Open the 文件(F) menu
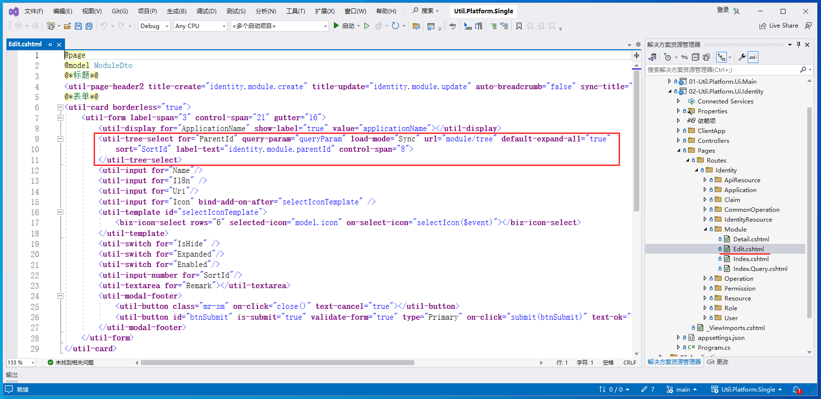The height and width of the screenshot is (399, 821). coord(34,11)
